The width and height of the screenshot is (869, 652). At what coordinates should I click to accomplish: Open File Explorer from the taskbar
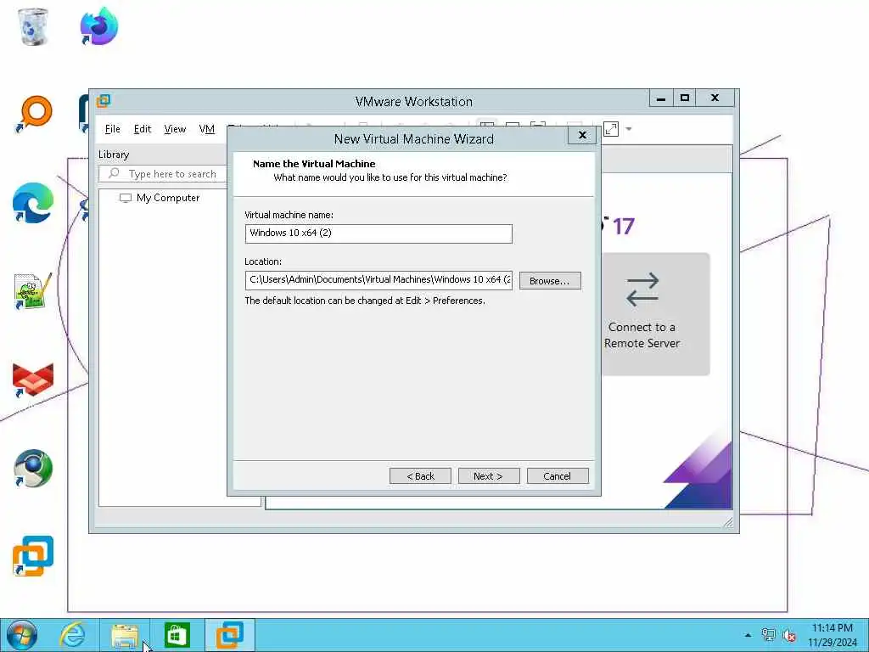[x=125, y=635]
